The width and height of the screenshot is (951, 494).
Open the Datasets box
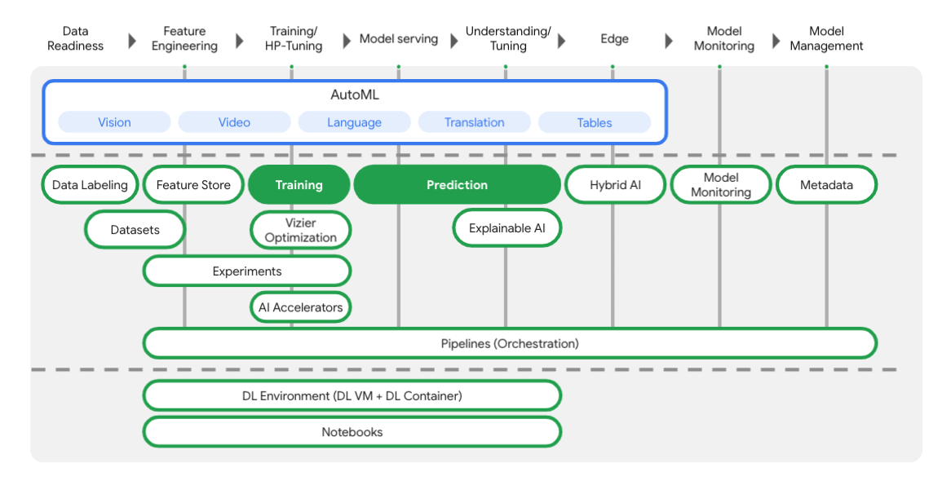[x=135, y=230]
